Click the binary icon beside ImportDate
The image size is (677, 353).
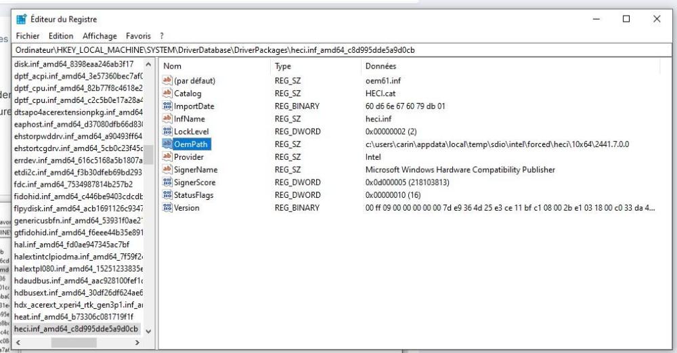point(167,106)
